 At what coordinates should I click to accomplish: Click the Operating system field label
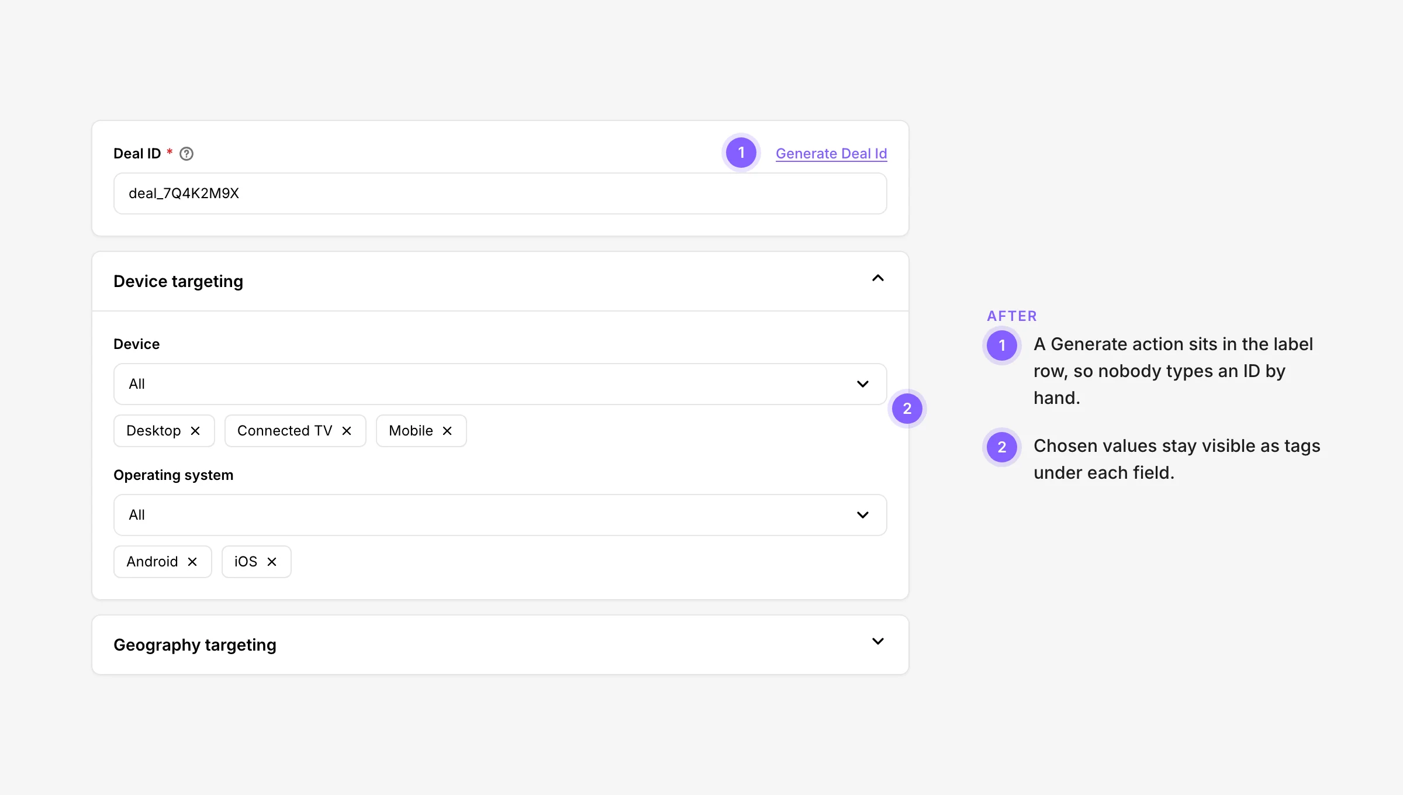(x=174, y=475)
